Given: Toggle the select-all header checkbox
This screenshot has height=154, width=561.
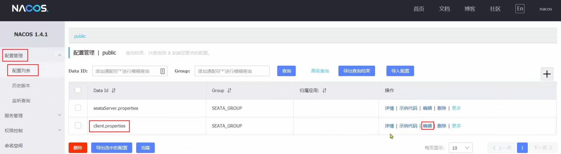Looking at the screenshot, I should point(78,90).
